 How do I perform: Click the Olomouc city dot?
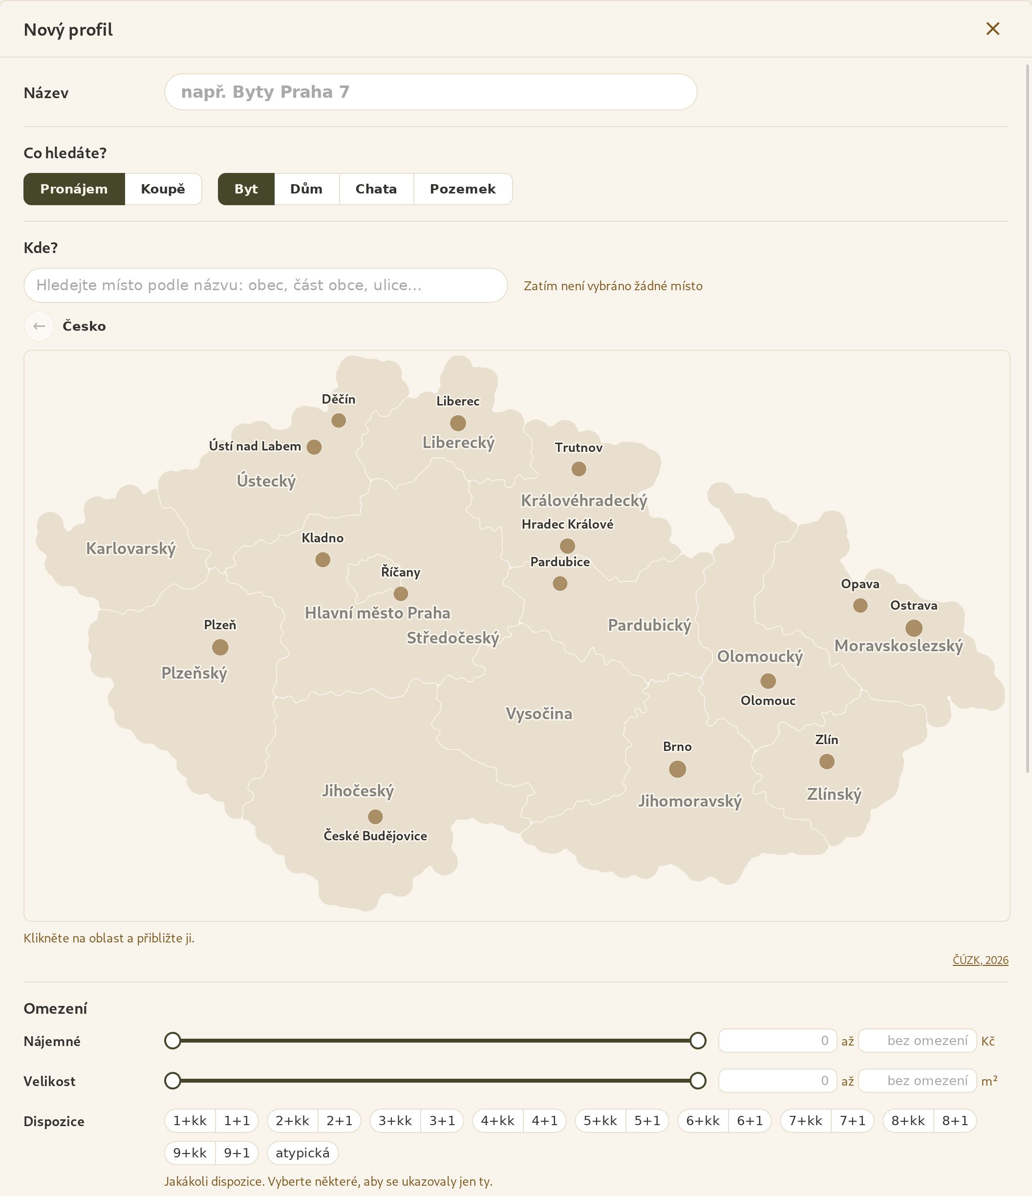(768, 681)
